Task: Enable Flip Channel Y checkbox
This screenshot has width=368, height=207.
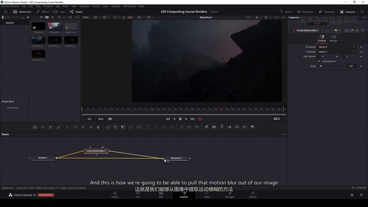Action: (343, 56)
